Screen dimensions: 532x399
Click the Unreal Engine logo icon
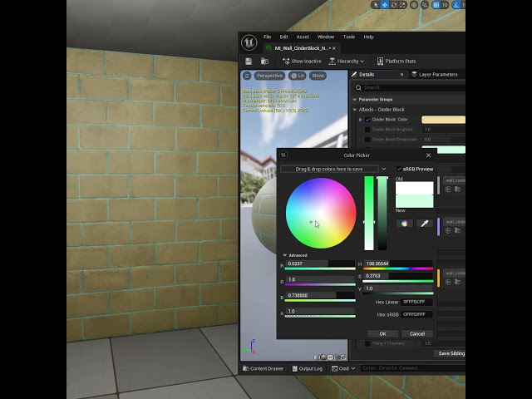coord(249,42)
